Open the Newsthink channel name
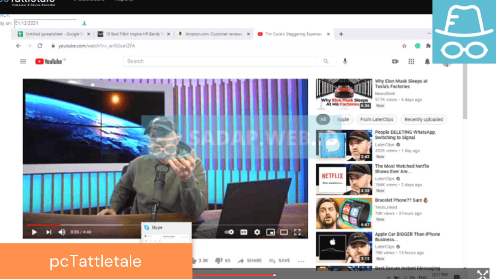Screen dimensions: 496x279 (x=385, y=94)
